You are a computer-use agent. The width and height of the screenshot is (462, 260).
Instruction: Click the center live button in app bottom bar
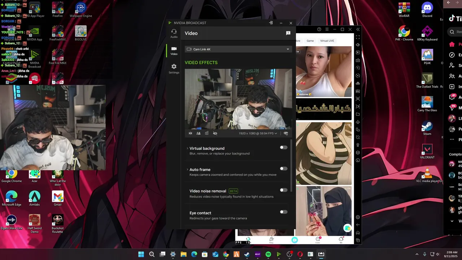[x=295, y=240]
